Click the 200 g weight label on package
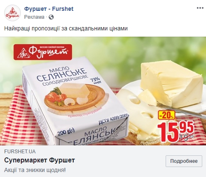Screen dimensions: 206x177 [x=66, y=132]
